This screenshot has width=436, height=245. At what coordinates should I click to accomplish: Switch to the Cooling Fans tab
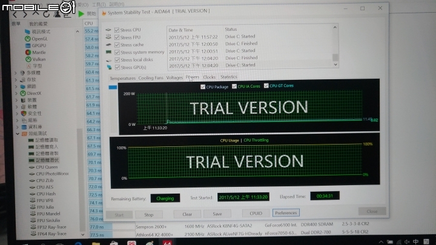(151, 78)
